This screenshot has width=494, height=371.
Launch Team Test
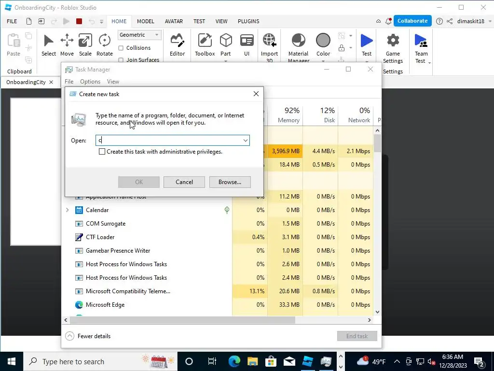point(421,48)
